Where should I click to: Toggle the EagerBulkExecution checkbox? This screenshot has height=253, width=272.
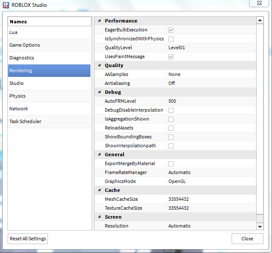171,30
